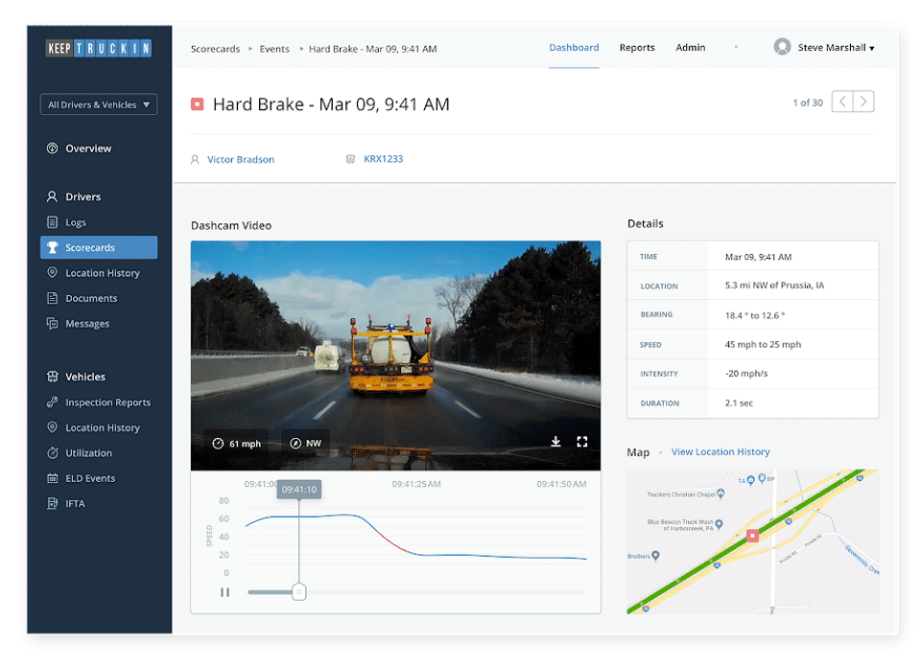Click the 09:41:10 timeline marker
The image size is (921, 666).
pyautogui.click(x=299, y=490)
